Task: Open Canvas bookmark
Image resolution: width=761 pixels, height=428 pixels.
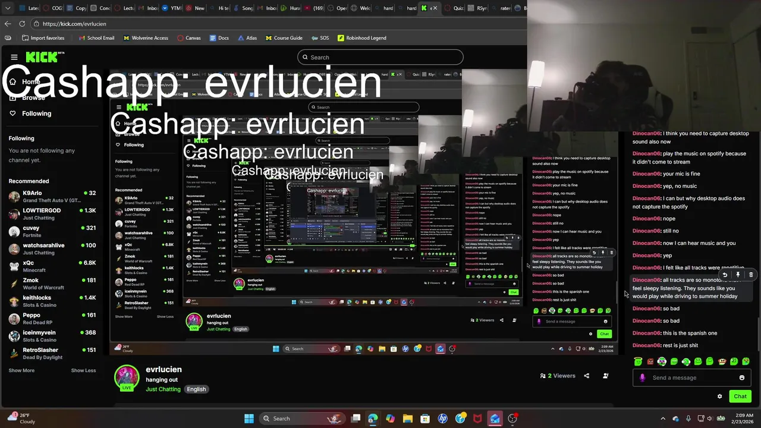Action: [188, 38]
